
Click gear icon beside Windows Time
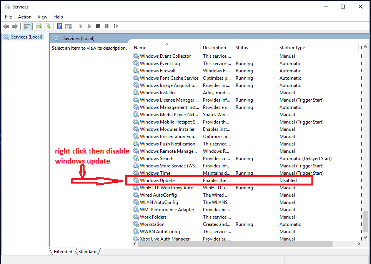pyautogui.click(x=136, y=173)
